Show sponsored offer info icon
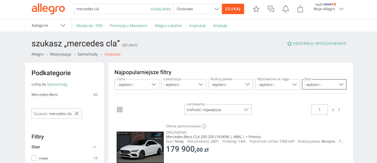This screenshot has width=377, height=163. point(204,126)
